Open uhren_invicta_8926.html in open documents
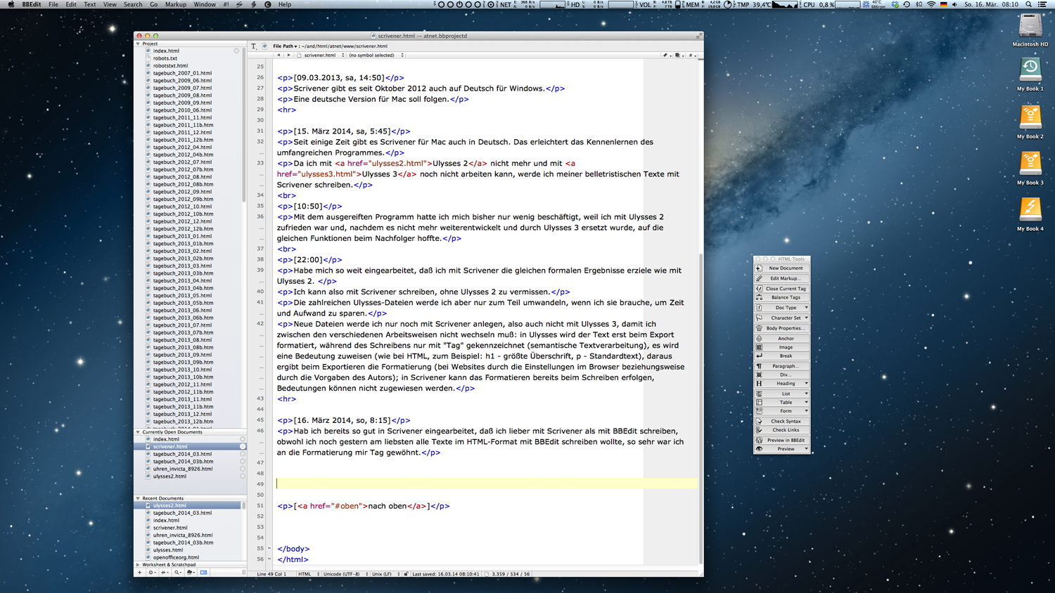Viewport: 1055px width, 593px height. pyautogui.click(x=183, y=469)
